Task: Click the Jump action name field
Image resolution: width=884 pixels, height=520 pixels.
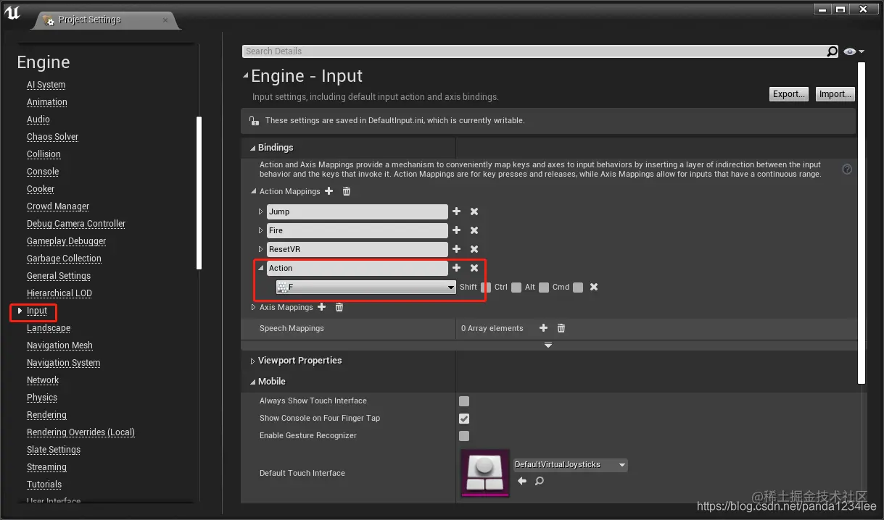Action: tap(358, 211)
